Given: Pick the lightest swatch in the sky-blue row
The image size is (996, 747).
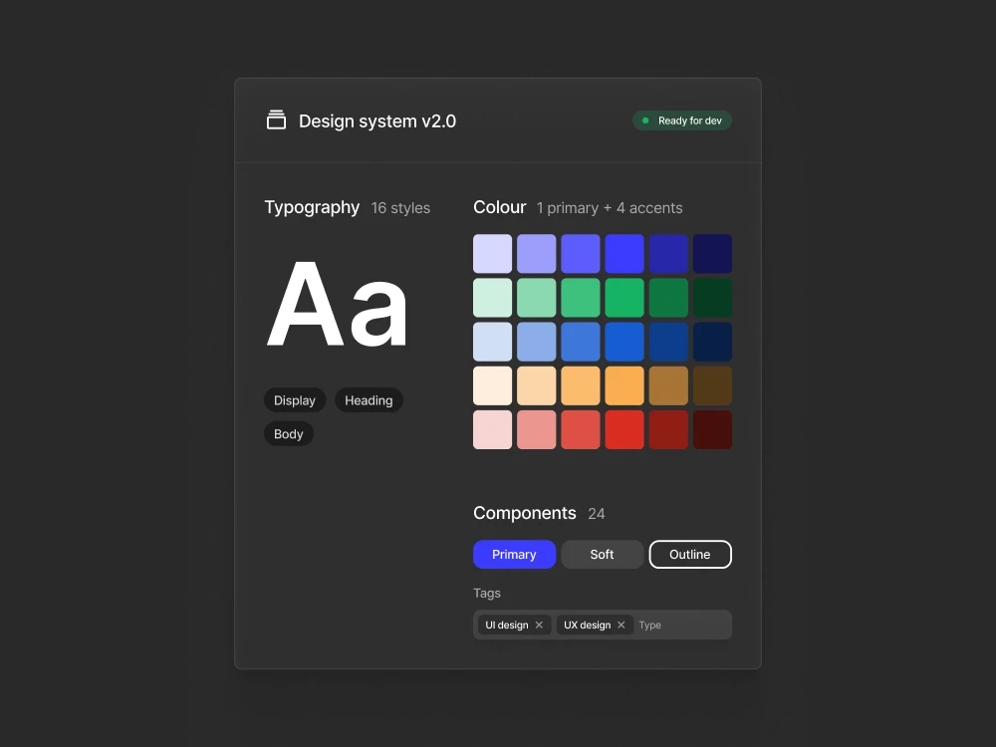Looking at the screenshot, I should point(492,342).
